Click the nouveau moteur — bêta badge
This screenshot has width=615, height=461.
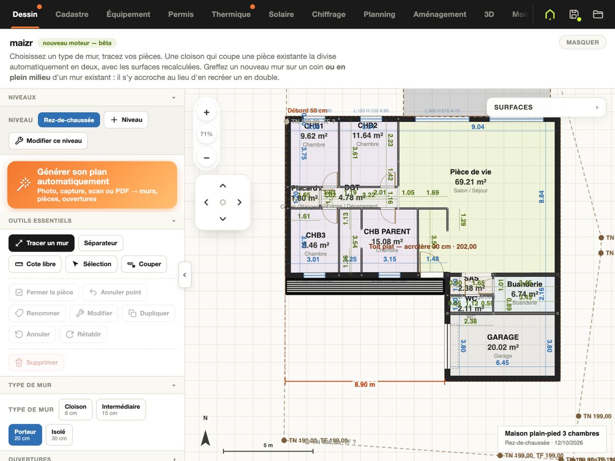pyautogui.click(x=77, y=43)
